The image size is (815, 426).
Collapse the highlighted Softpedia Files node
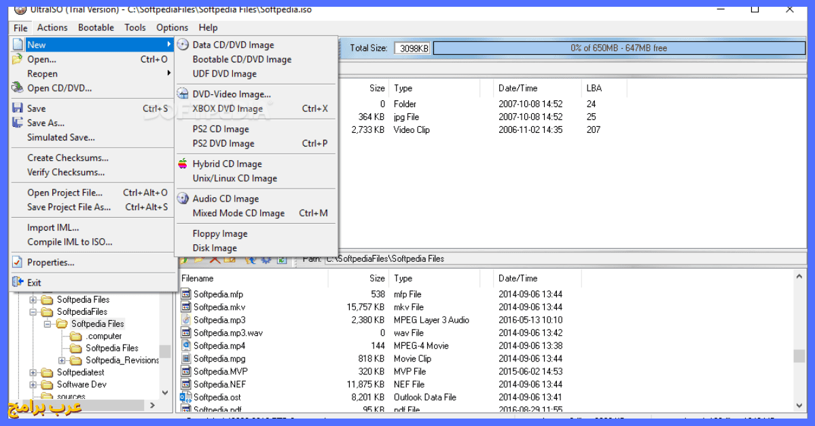point(48,324)
